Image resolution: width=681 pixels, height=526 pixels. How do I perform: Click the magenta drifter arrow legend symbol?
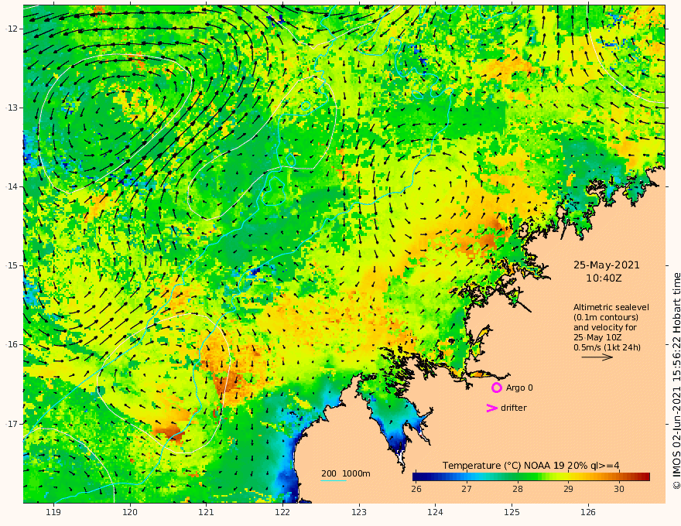491,408
